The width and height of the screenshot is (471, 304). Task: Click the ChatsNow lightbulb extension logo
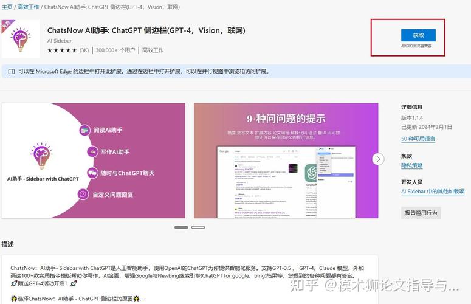(21, 39)
